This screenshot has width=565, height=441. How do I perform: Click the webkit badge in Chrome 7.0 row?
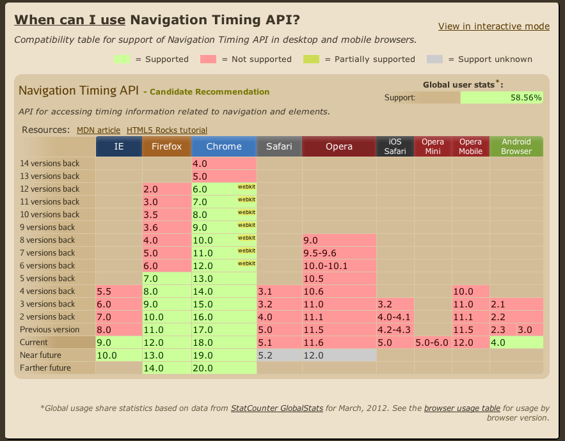pos(246,199)
